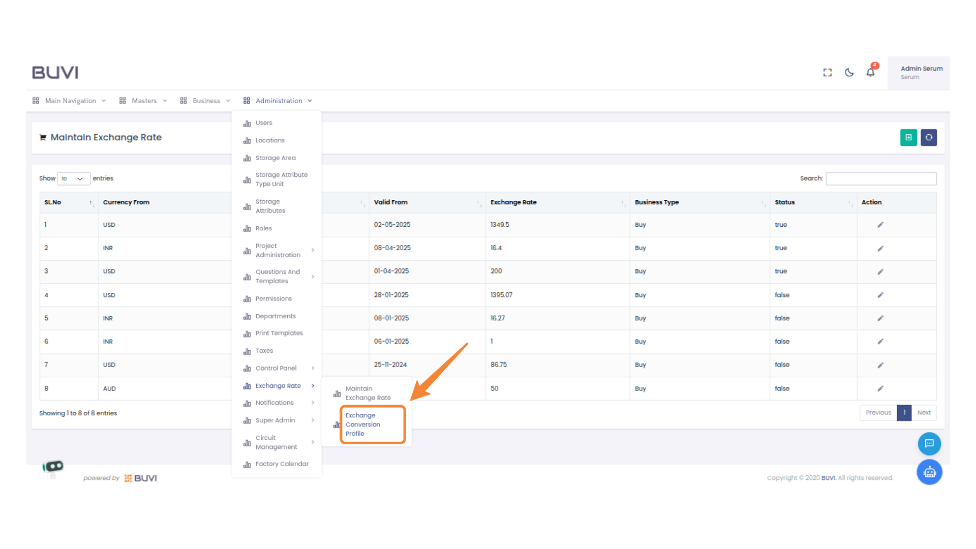Image resolution: width=976 pixels, height=549 pixels.
Task: Click the robot assistant icon
Action: pos(929,472)
